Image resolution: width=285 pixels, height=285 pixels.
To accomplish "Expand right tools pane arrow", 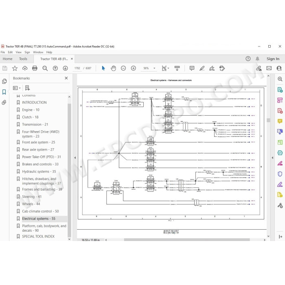I will click(272, 158).
